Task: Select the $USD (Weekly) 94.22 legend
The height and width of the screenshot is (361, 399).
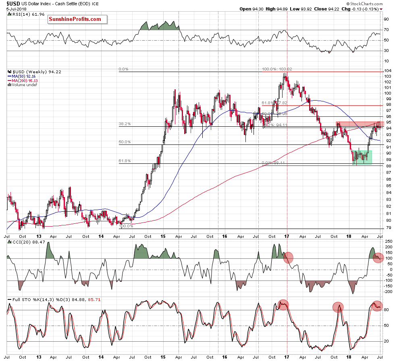Action: 37,72
